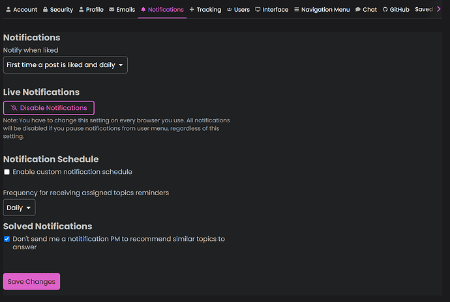Click the 'Notification Schedule' heading
Viewport: 450px width, 302px height.
(x=51, y=159)
